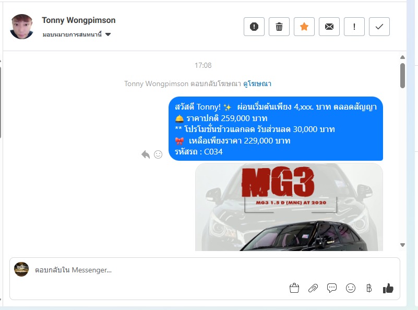The image size is (418, 310).
Task: Open the emoji picker in the composer
Action: coord(351,288)
